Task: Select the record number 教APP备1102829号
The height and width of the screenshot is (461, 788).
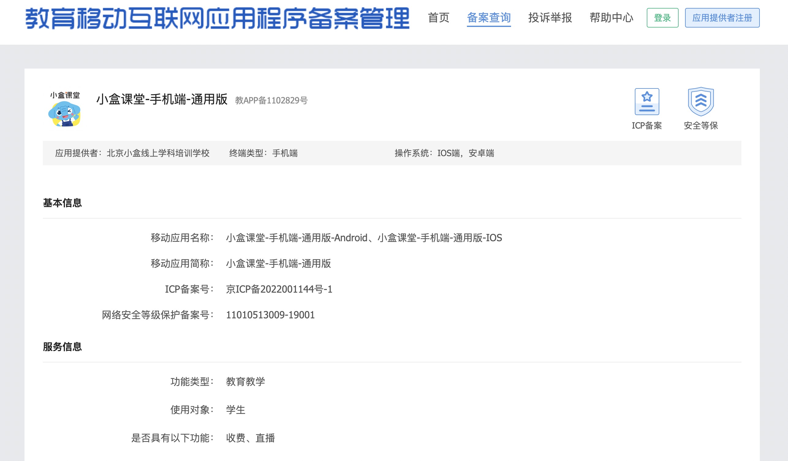Action: click(x=271, y=100)
